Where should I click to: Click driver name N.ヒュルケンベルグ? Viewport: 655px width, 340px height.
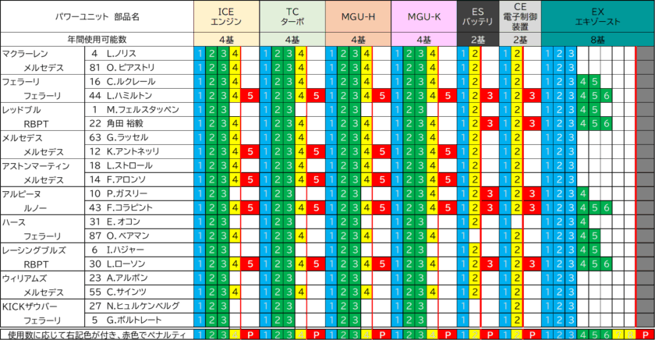(143, 306)
